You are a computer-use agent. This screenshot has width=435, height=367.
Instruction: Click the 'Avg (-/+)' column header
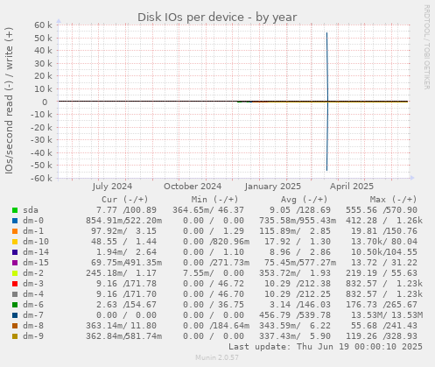tap(305, 200)
